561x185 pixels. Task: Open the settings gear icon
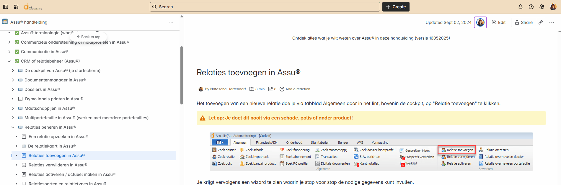[542, 7]
